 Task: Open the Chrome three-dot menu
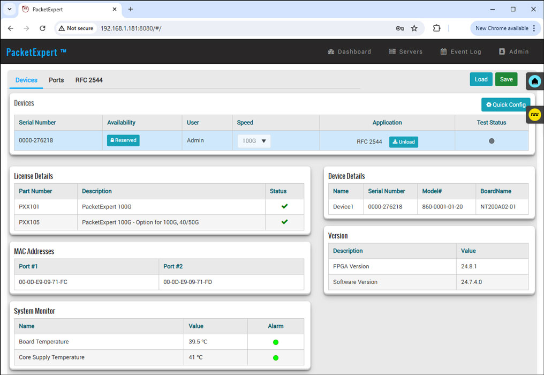(x=534, y=28)
